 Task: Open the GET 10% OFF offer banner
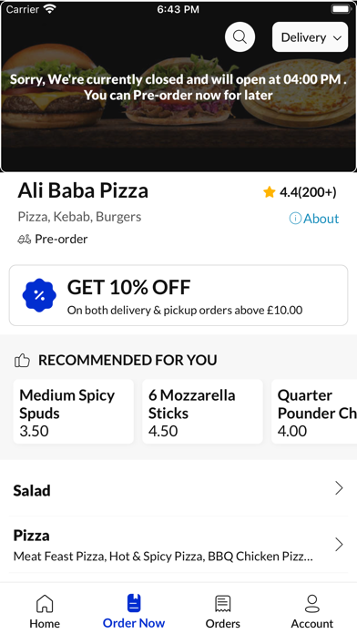tap(178, 295)
